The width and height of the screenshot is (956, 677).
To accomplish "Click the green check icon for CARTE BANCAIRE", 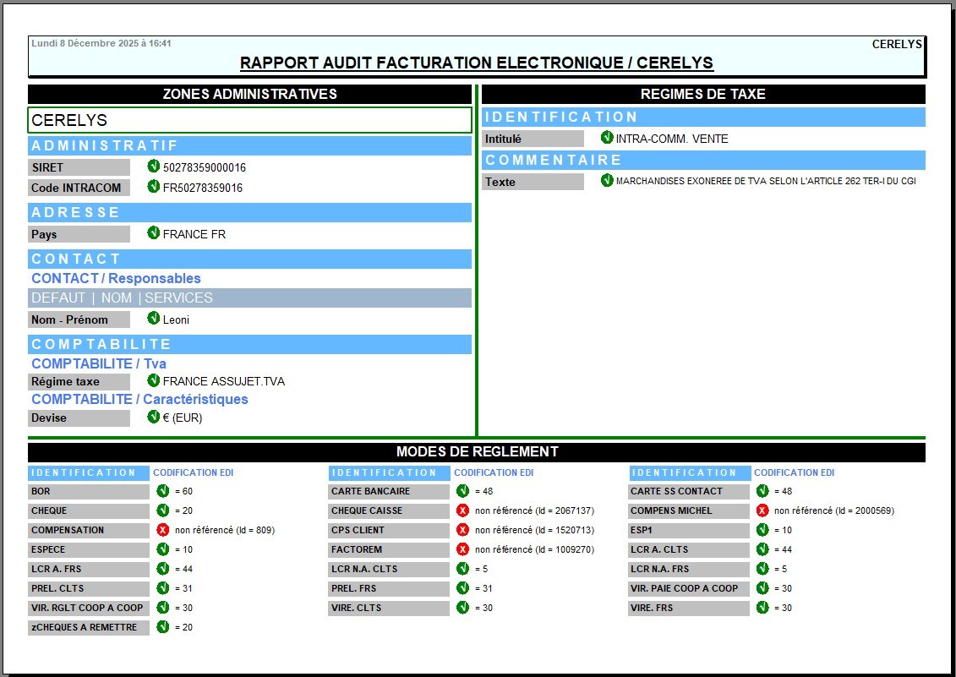I will [462, 491].
